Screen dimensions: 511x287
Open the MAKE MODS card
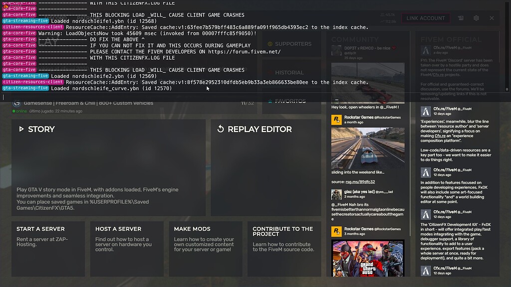[206, 249]
